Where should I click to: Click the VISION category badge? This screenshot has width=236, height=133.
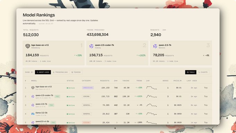coord(86,123)
